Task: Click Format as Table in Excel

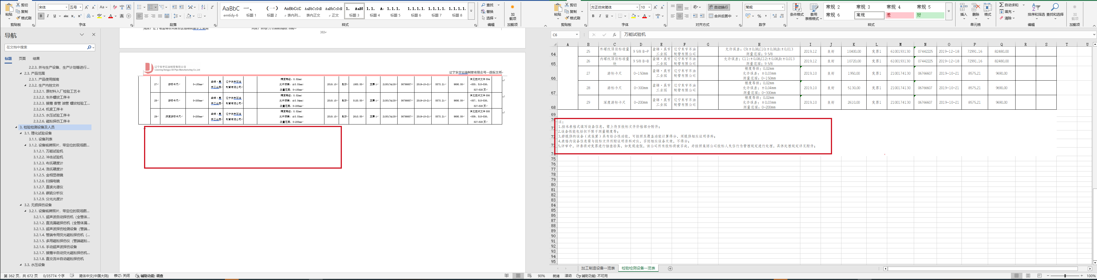Action: point(814,11)
